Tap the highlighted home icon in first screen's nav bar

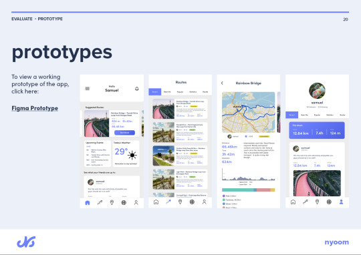pyautogui.click(x=88, y=202)
